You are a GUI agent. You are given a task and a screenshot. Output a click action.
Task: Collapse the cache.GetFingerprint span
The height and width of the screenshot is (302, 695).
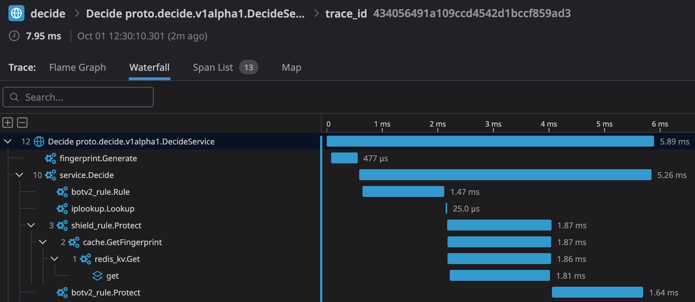43,242
